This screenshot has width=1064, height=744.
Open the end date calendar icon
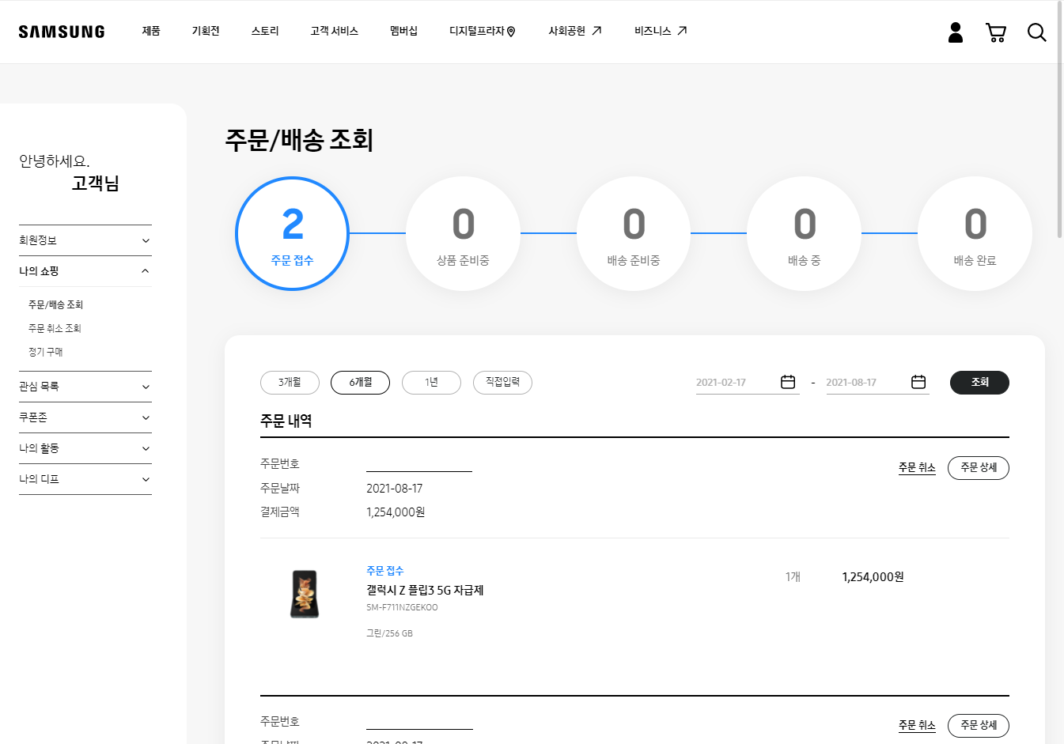point(918,382)
